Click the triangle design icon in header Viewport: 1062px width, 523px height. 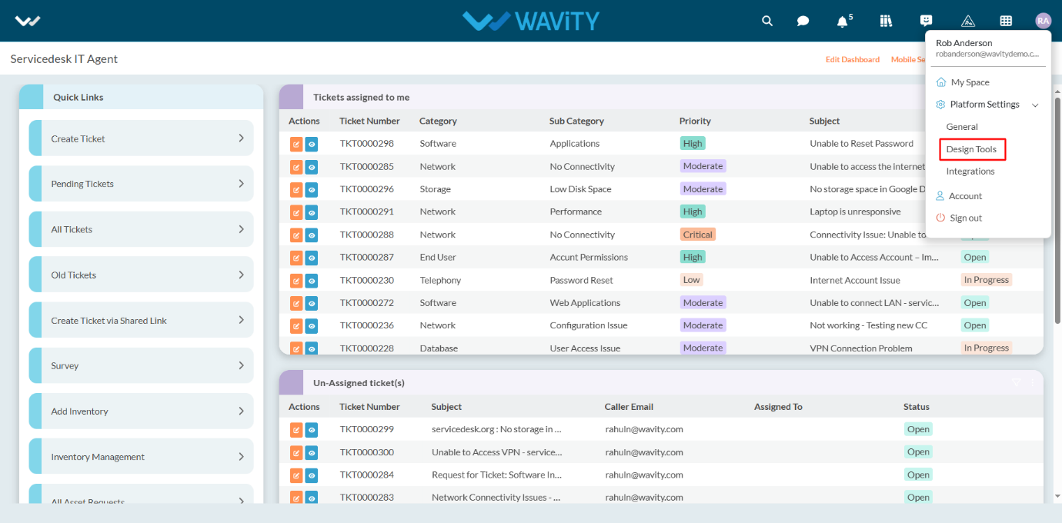coord(968,21)
